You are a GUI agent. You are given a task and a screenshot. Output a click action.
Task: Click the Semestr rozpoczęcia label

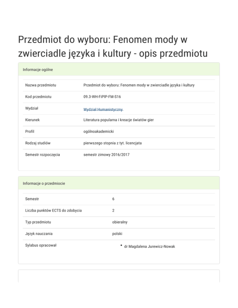[x=42, y=155]
